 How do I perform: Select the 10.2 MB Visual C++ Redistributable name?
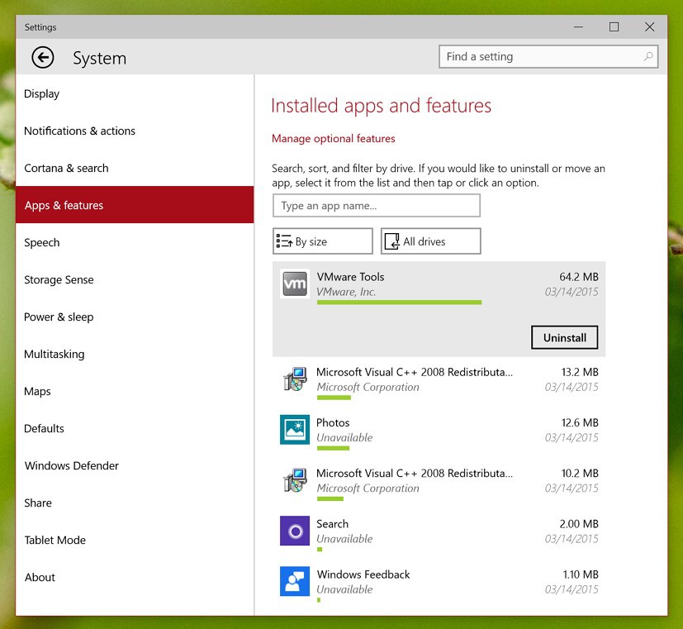[415, 473]
